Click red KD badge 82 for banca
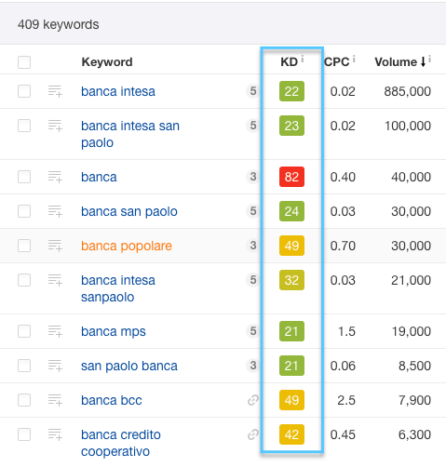446x467 pixels. click(291, 177)
